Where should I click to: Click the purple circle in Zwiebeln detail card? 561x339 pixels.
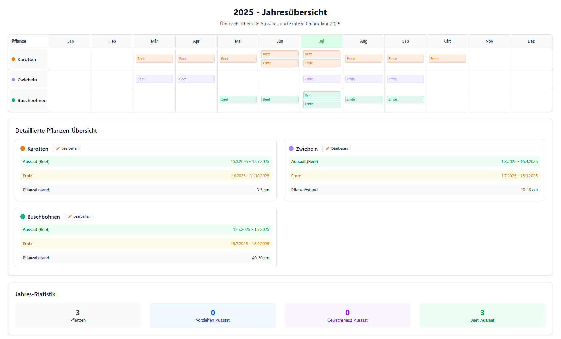291,149
